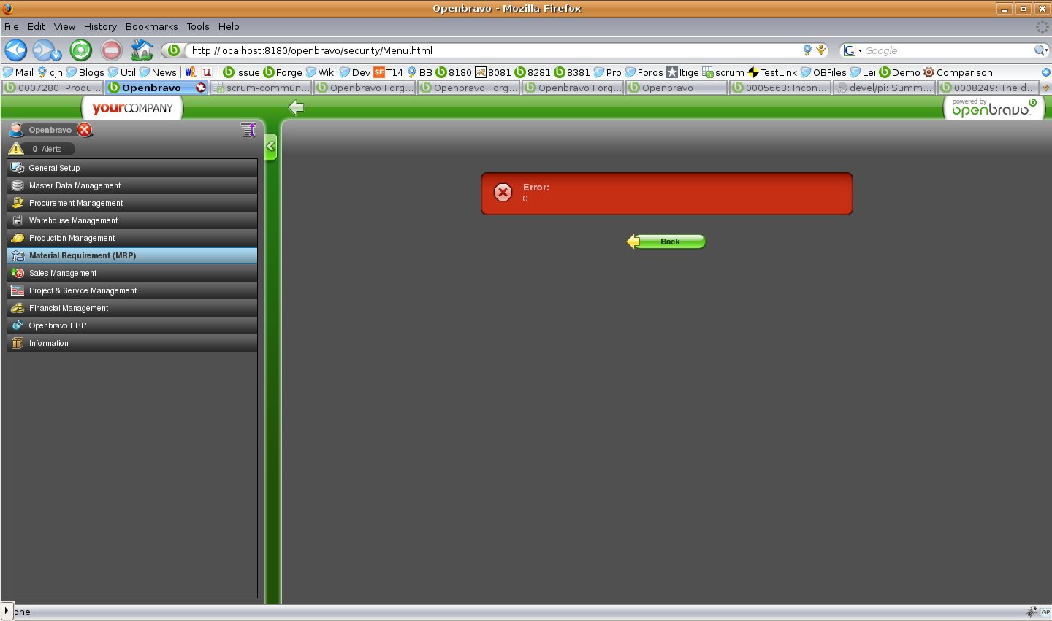Open the Mail bookmark
Screen dimensions: 1052x621
18,72
